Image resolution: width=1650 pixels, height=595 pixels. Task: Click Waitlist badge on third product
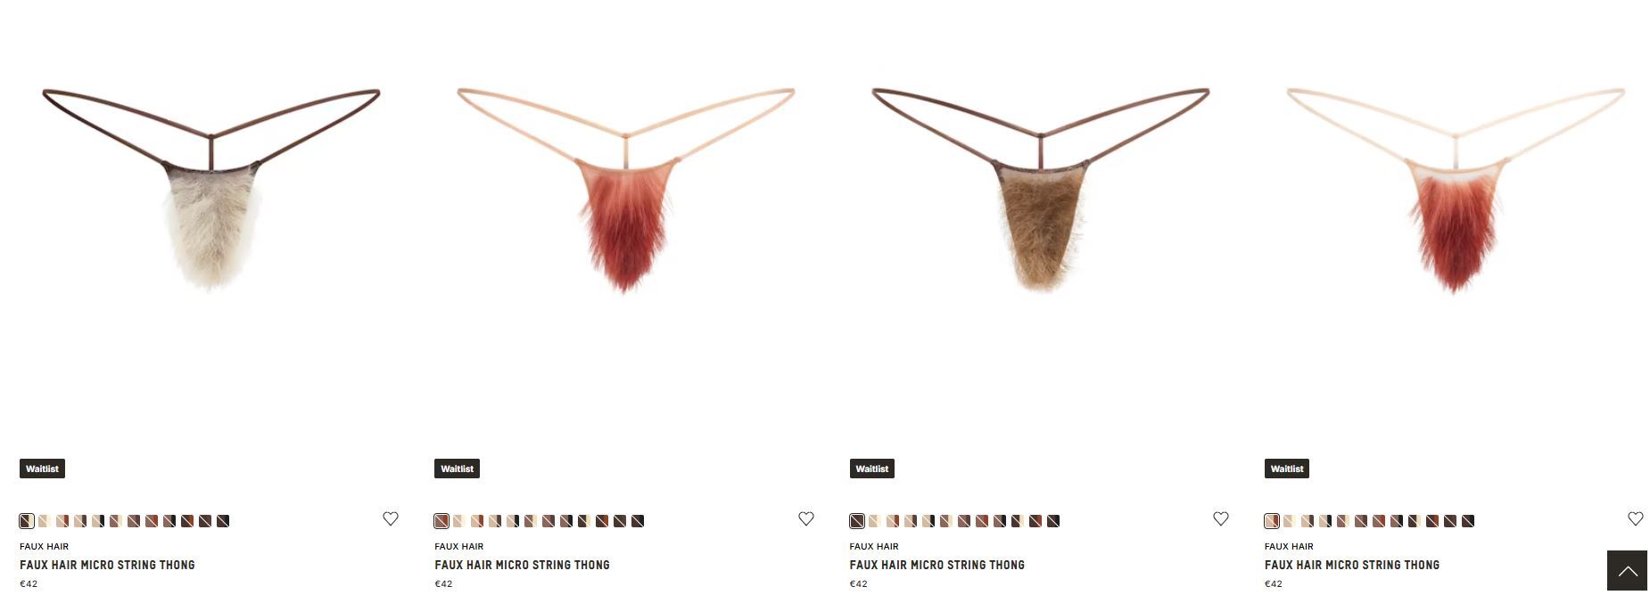872,469
